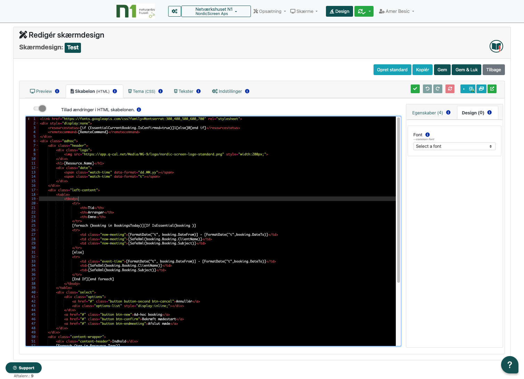
Task: Collapse code fold at line 26
Action: coord(37,230)
